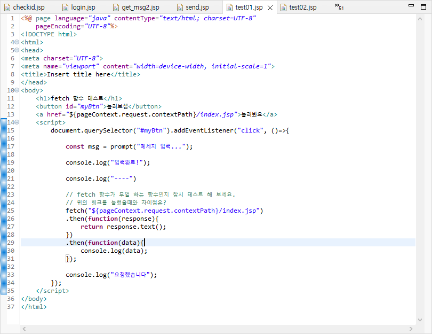
Task: Switch to the checkid.jsp tab
Action: click(25, 7)
